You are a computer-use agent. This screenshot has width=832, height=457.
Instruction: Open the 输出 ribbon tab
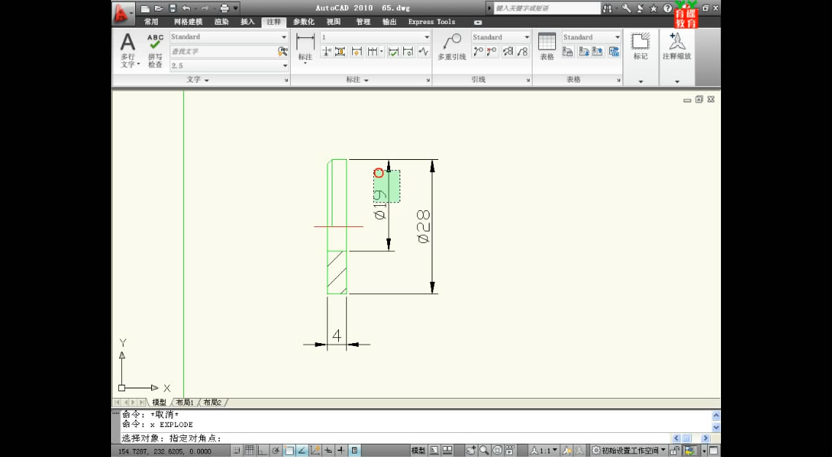coord(389,22)
